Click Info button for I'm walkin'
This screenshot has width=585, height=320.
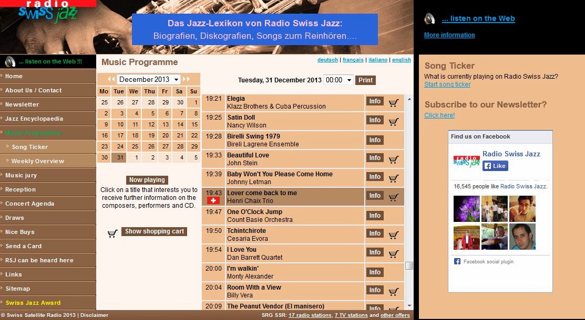tap(375, 272)
